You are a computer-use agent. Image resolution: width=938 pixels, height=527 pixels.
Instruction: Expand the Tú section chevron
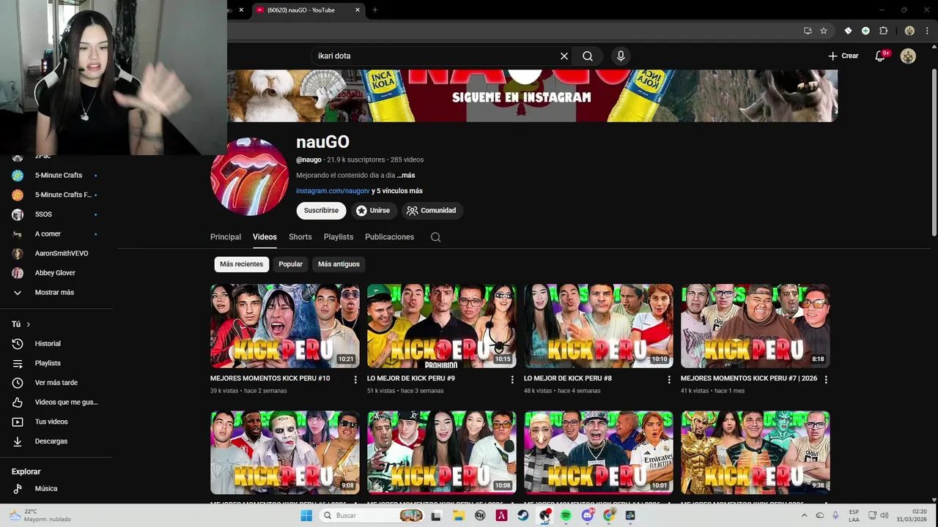(x=29, y=324)
